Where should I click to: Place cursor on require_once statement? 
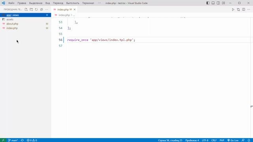pyautogui.click(x=78, y=40)
